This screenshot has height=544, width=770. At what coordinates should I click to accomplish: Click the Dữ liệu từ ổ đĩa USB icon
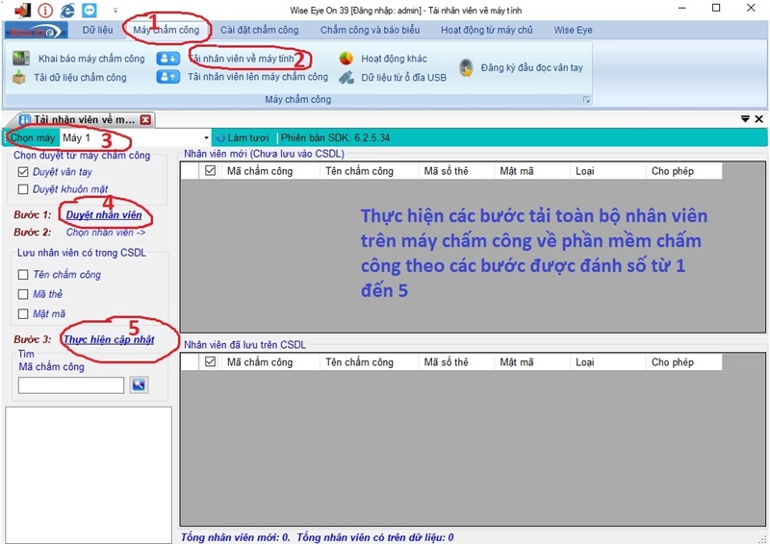[x=346, y=77]
